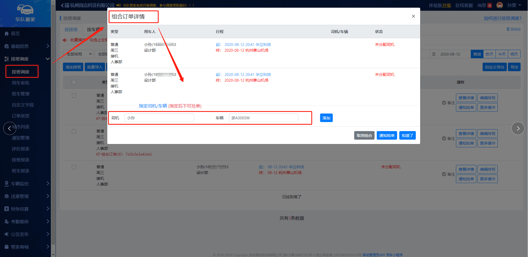The height and width of the screenshot is (257, 528).
Task: Click the collapse sidebar menu icon
Action: click(65, 5)
